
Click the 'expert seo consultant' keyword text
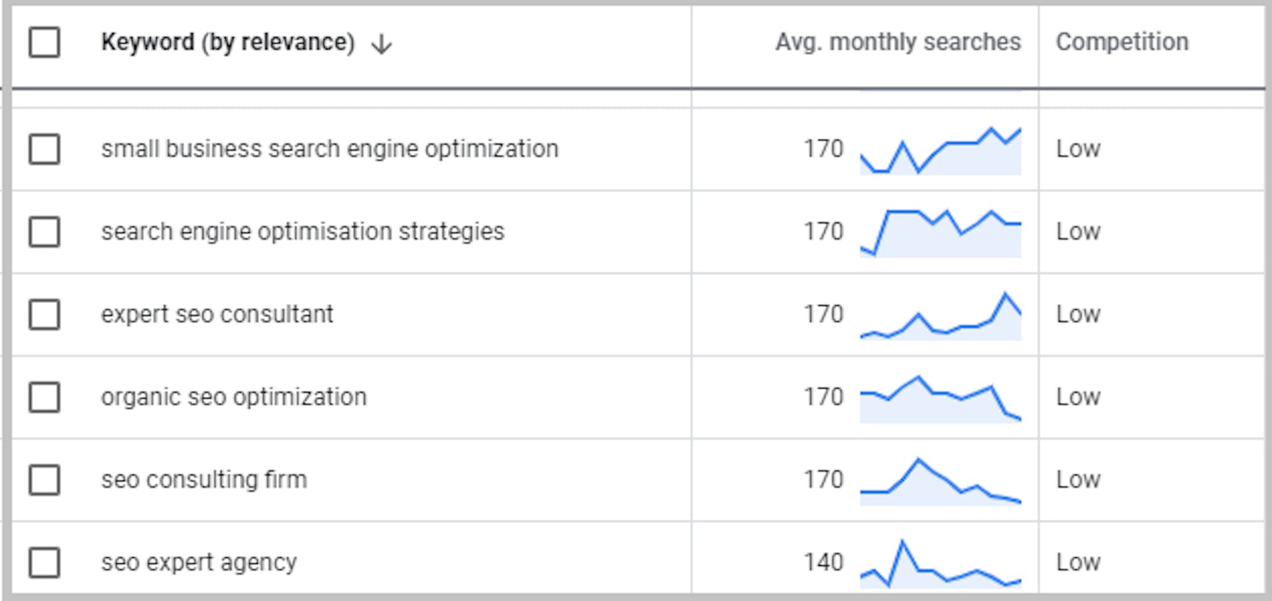point(217,314)
